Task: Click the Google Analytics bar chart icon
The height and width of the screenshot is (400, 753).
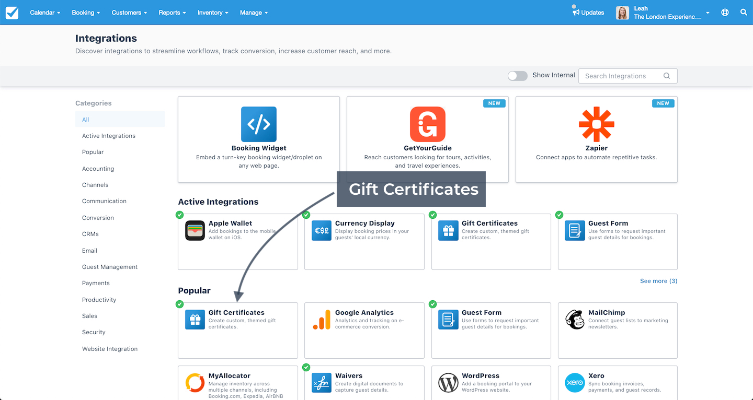Action: point(322,320)
